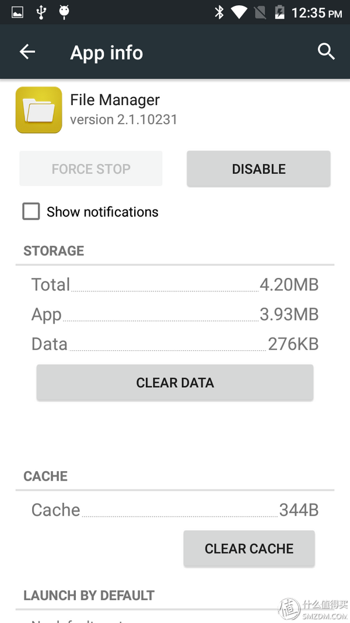
Task: Tap the 12:35 PM clock
Action: click(x=316, y=13)
